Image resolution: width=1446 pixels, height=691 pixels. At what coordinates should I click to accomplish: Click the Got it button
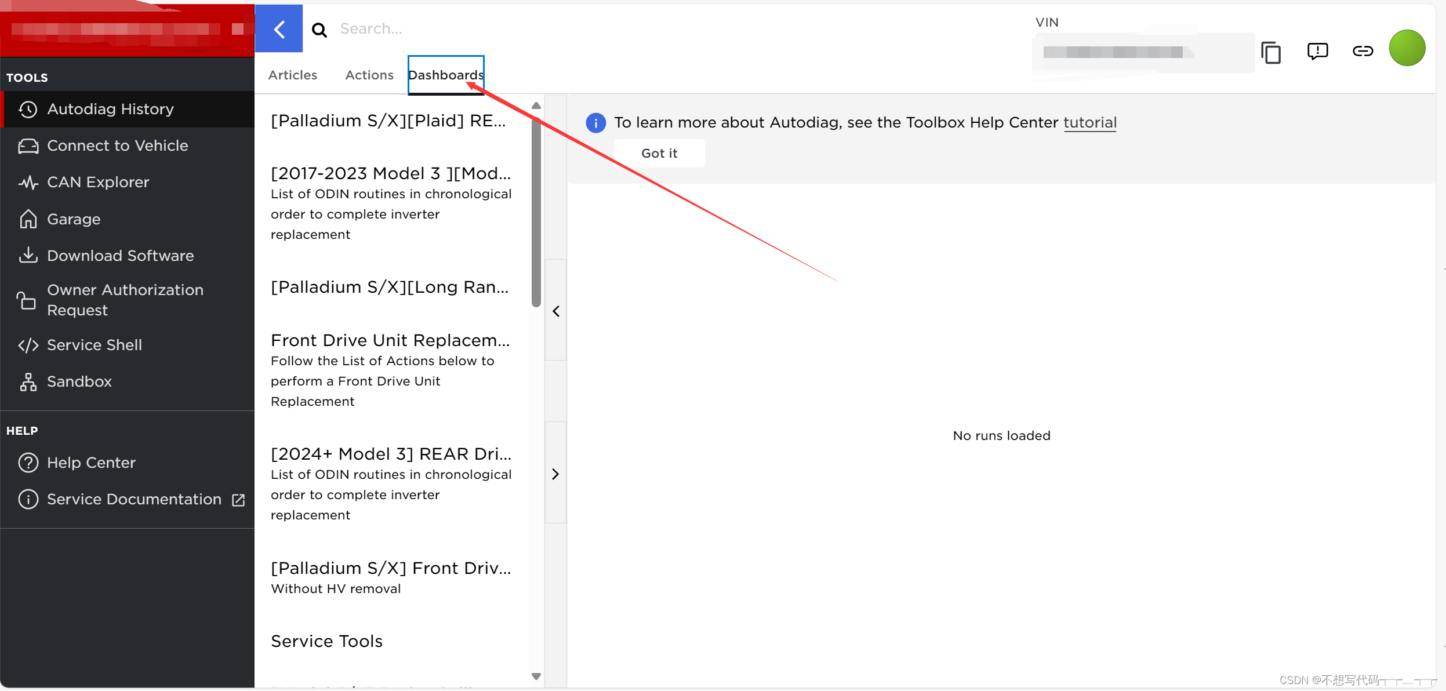pos(659,154)
